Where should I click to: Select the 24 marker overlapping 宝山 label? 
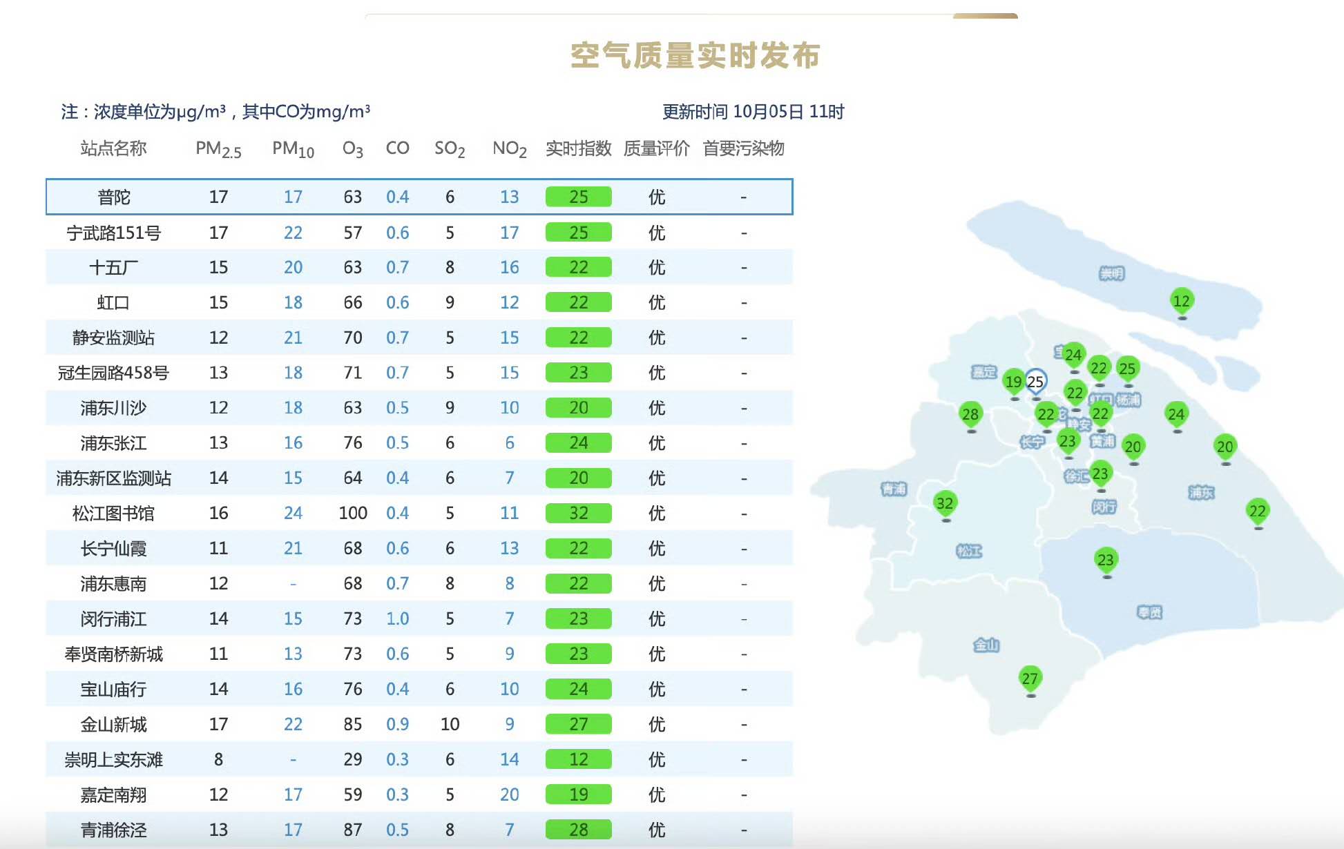(1073, 355)
